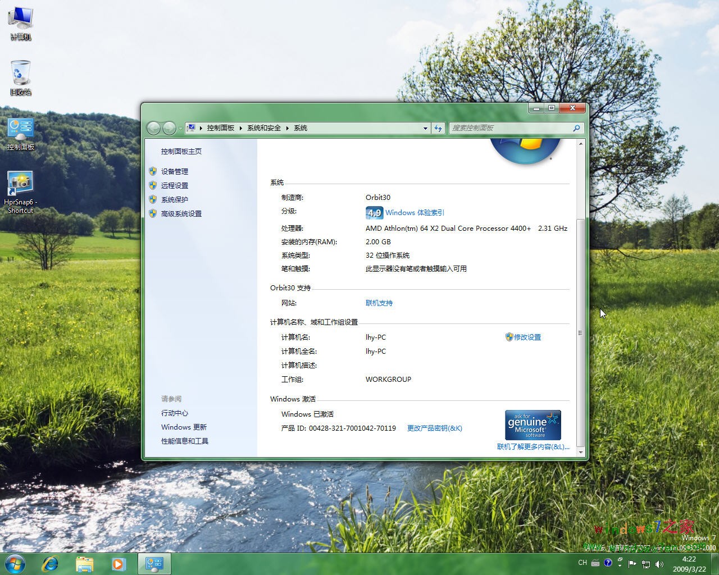Open 设备管理 from the left sidebar
The height and width of the screenshot is (575, 719).
pos(175,171)
